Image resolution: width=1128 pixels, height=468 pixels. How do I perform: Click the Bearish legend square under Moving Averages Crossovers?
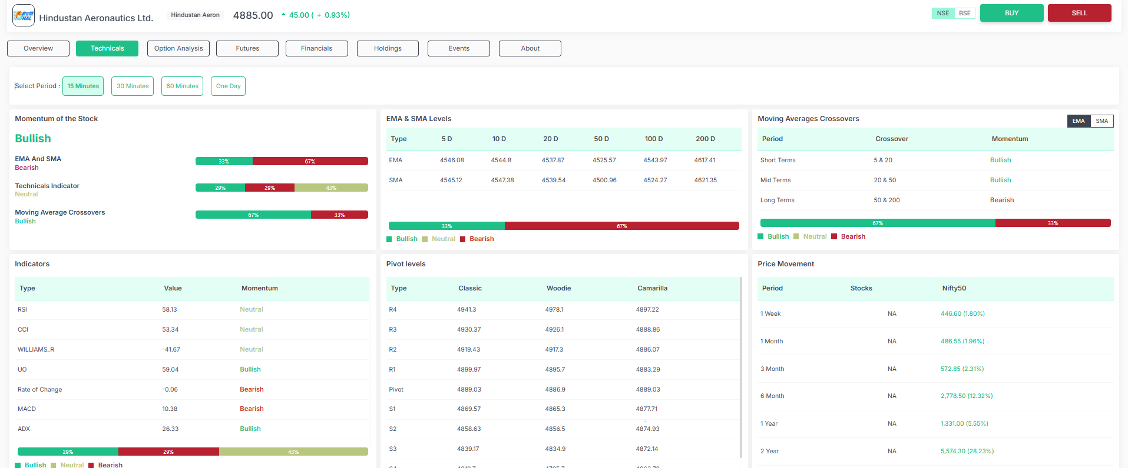pyautogui.click(x=834, y=237)
